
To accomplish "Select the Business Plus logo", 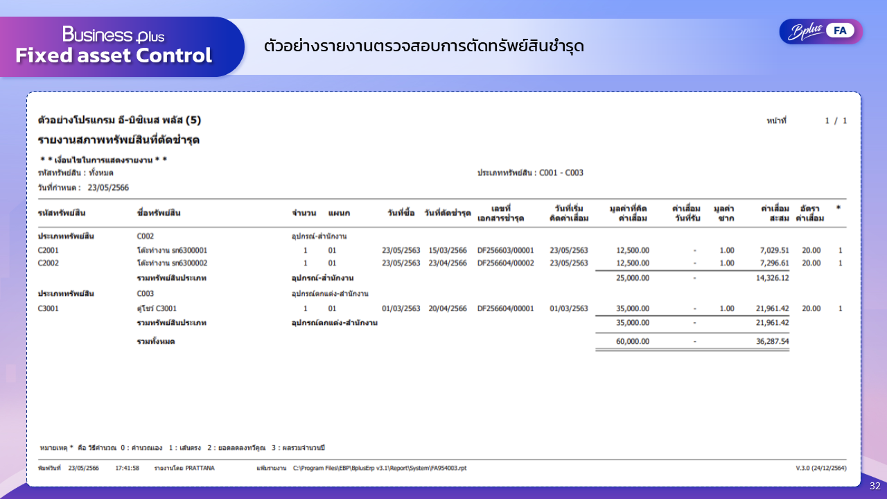I will point(113,33).
